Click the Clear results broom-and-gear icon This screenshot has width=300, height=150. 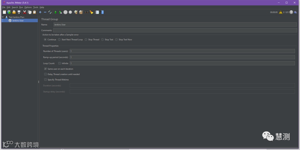pyautogui.click(x=76, y=12)
